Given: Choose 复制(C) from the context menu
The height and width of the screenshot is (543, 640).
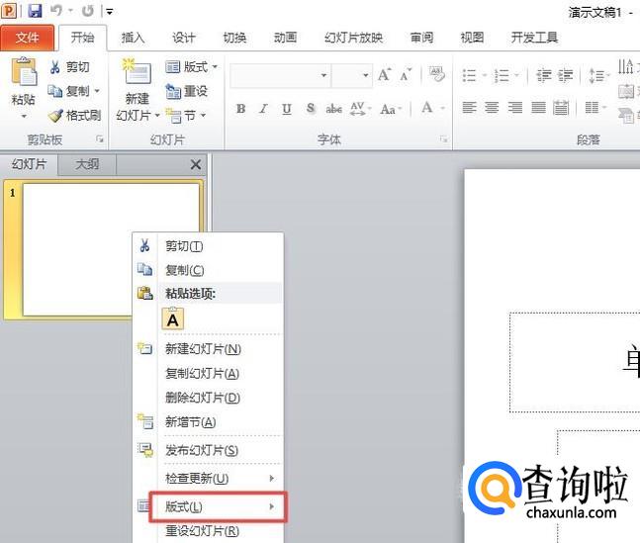Looking at the screenshot, I should tap(208, 270).
